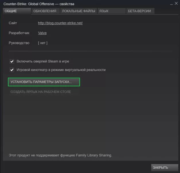
Task: Disable the VR game theater checkbox
Action: tap(12, 70)
